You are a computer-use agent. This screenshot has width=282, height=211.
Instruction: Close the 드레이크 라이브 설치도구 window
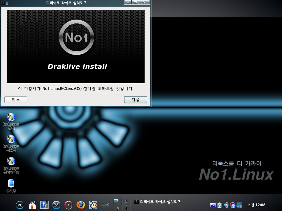pyautogui.click(x=144, y=2)
